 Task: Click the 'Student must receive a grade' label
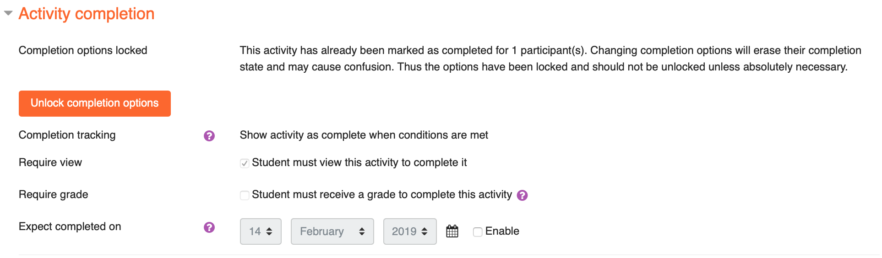click(382, 195)
